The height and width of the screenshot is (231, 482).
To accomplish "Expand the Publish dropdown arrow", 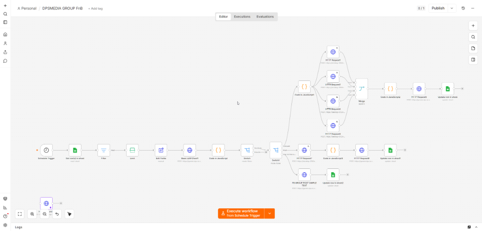I will click(452, 8).
